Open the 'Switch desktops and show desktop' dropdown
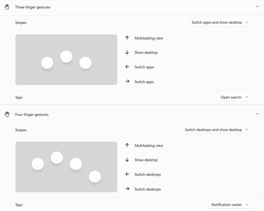This screenshot has height=211, width=264. click(217, 130)
